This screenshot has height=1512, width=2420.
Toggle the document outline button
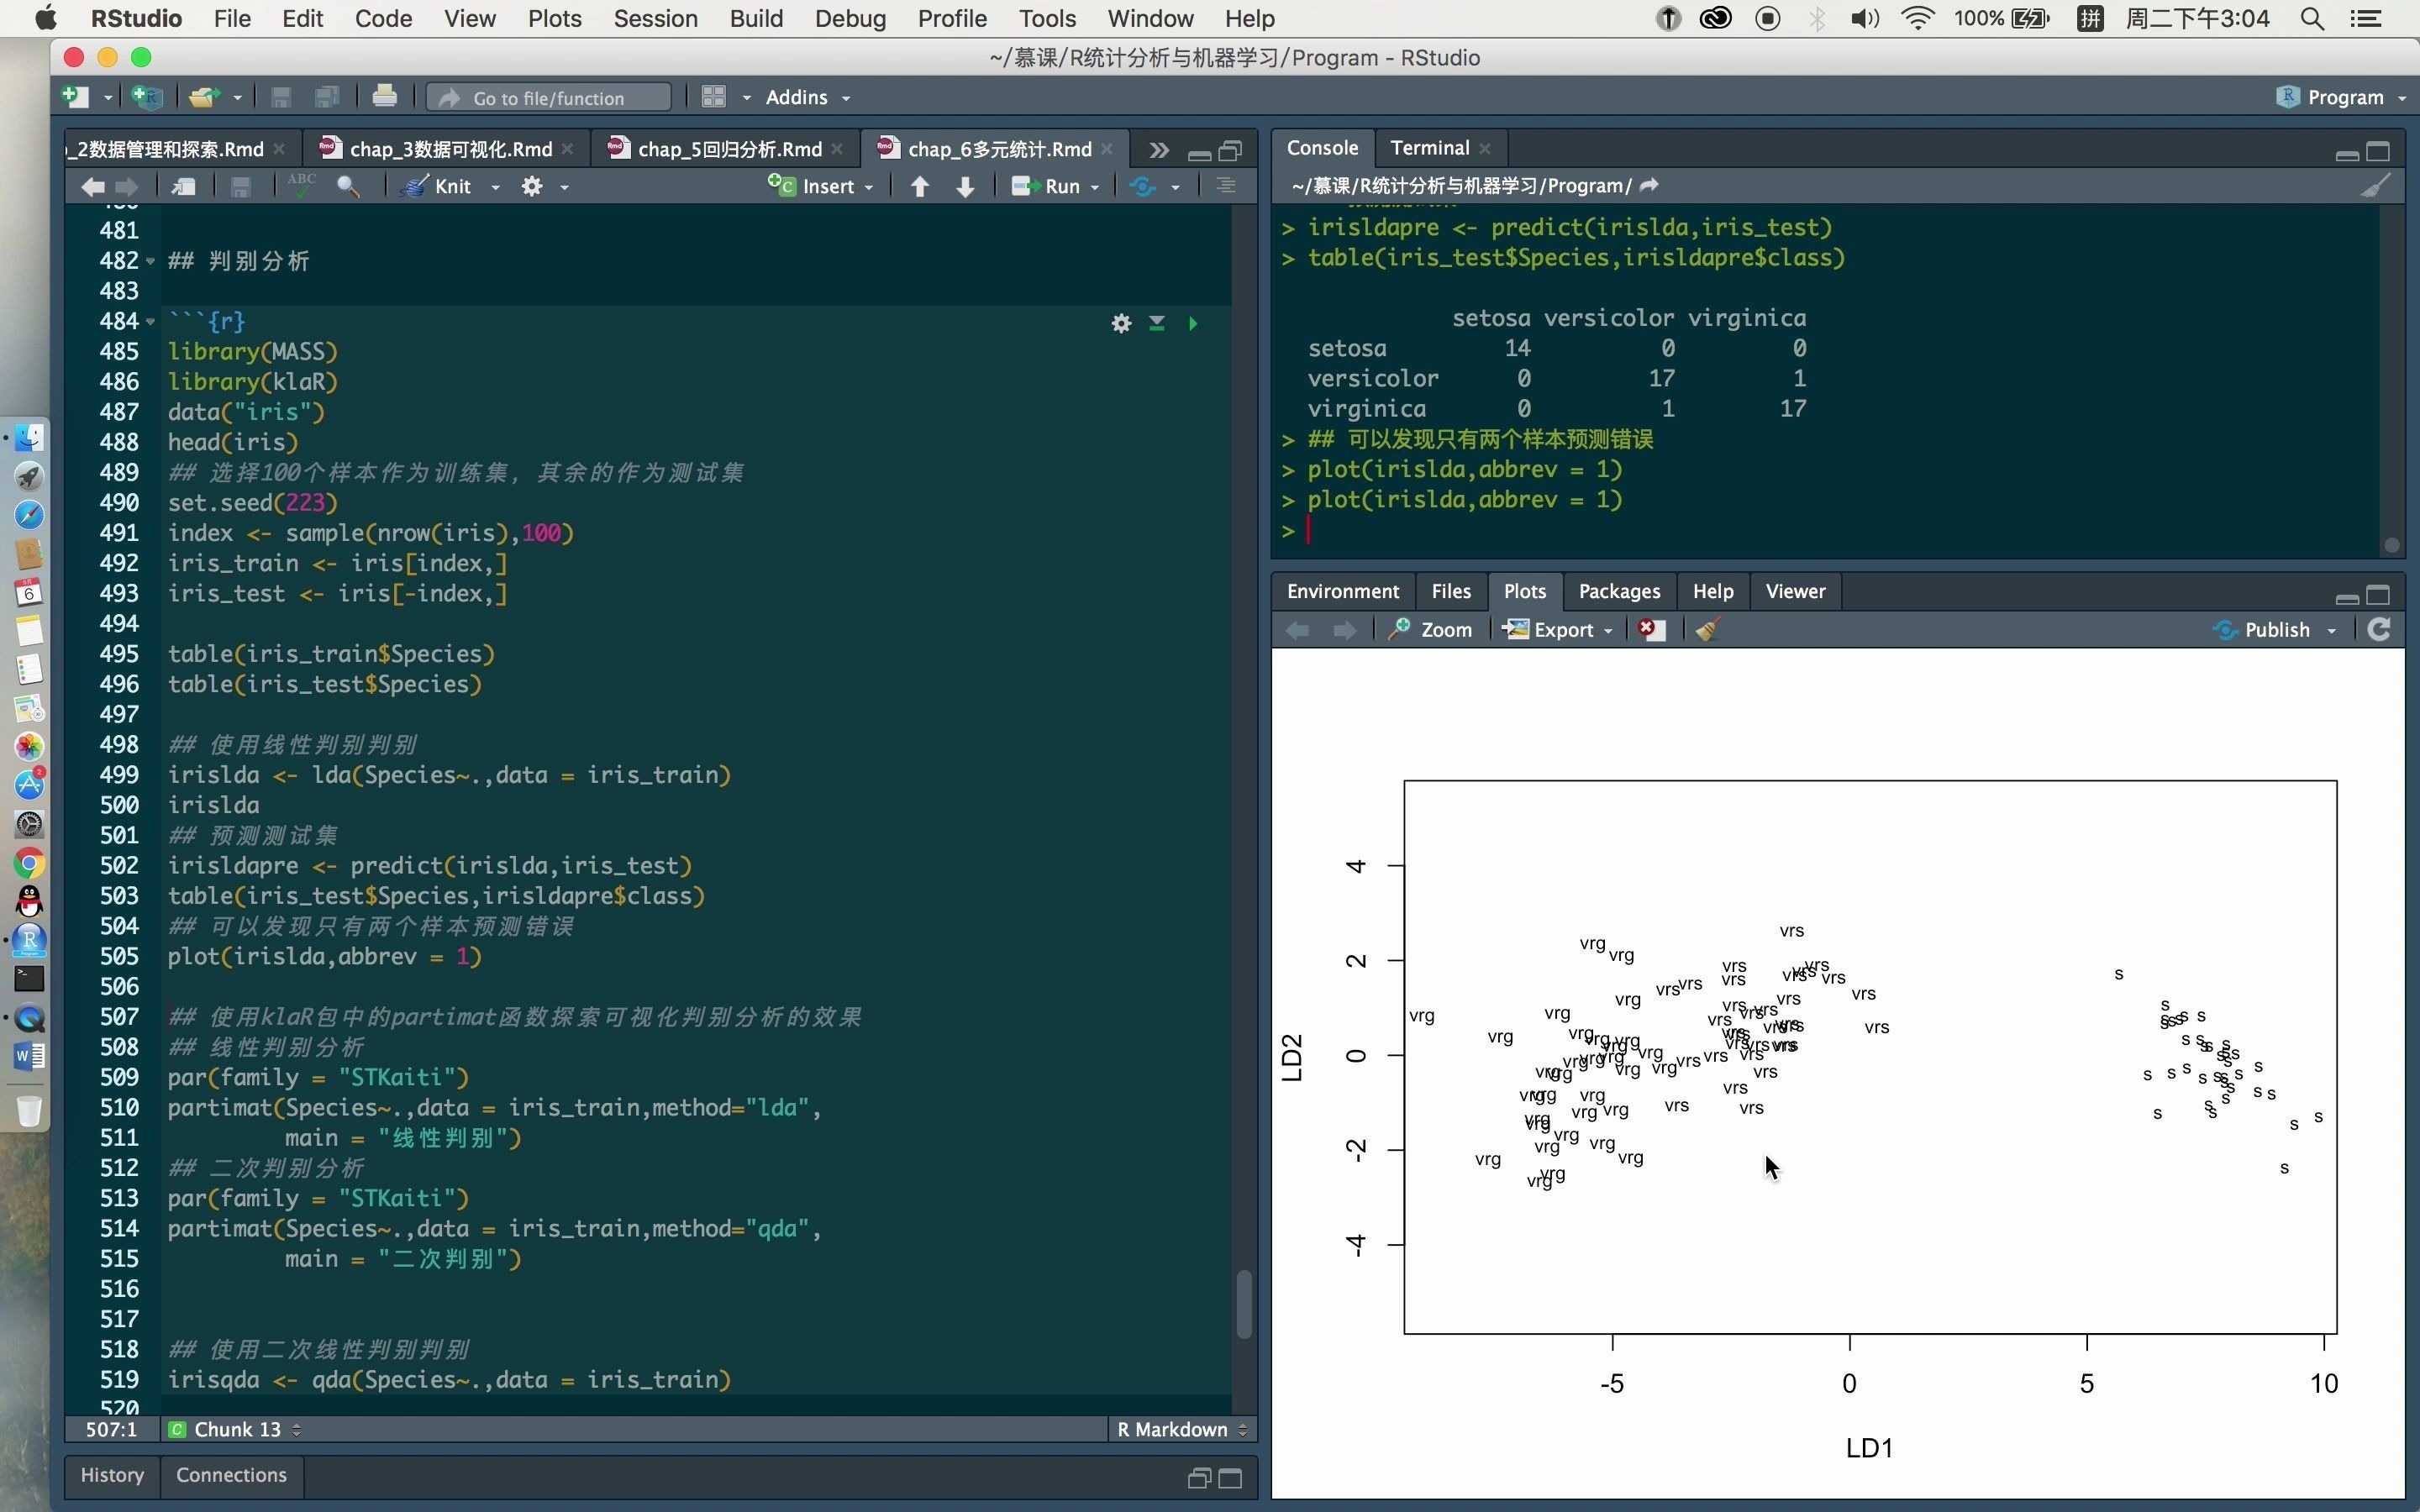click(1226, 186)
